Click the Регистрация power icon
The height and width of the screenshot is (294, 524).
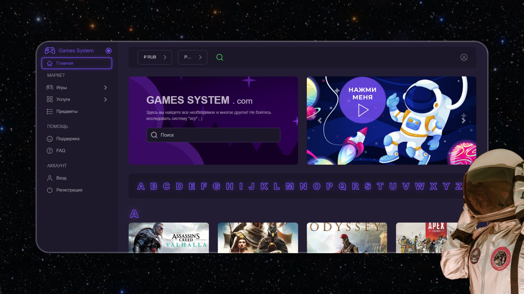coord(50,190)
